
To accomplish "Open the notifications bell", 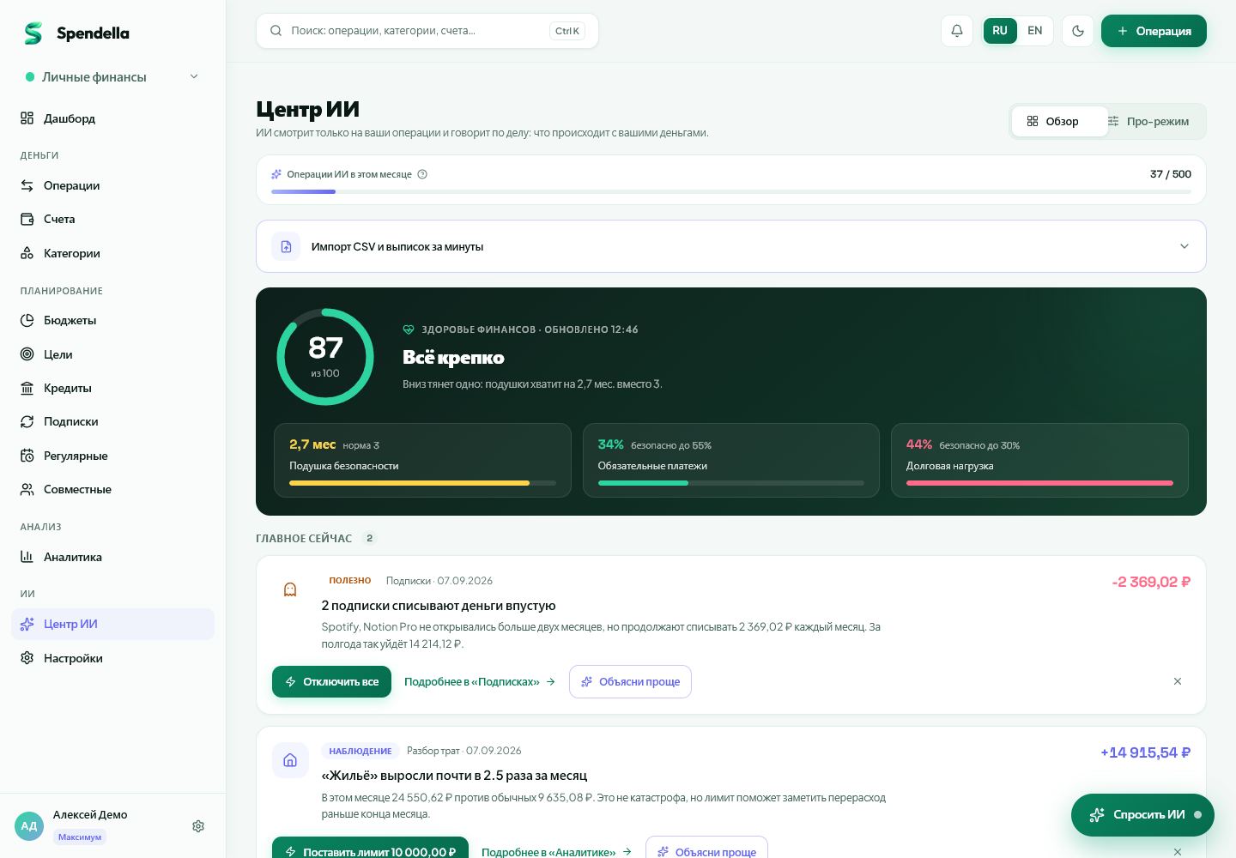I will 956,31.
